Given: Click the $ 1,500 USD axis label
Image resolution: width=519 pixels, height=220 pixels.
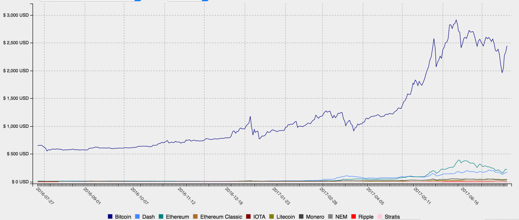Looking at the screenshot, I should pos(16,98).
